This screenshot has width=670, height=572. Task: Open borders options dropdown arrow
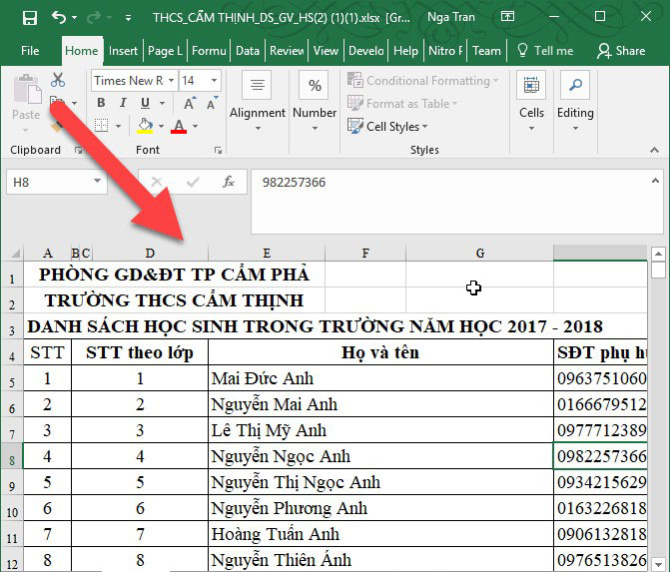[x=119, y=126]
